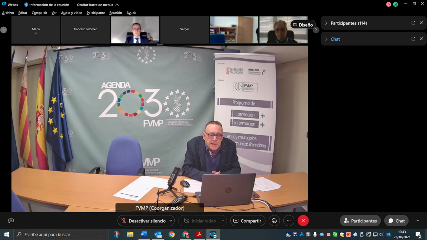Open audio options arrow beside Desactivar silencio
This screenshot has width=427, height=240.
pyautogui.click(x=170, y=221)
